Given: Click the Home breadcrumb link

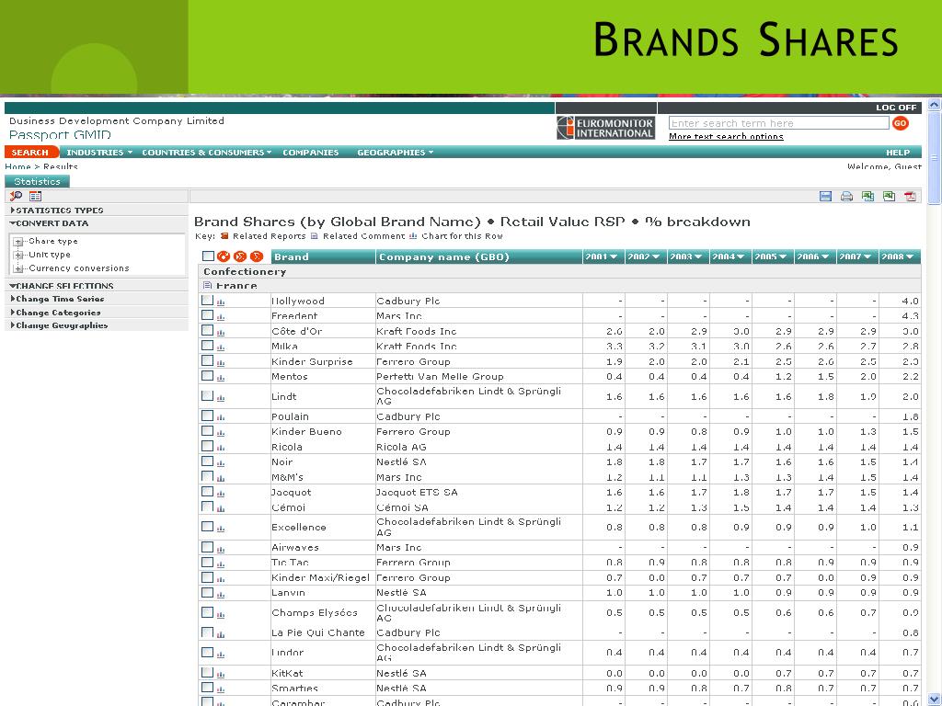Looking at the screenshot, I should (17, 166).
